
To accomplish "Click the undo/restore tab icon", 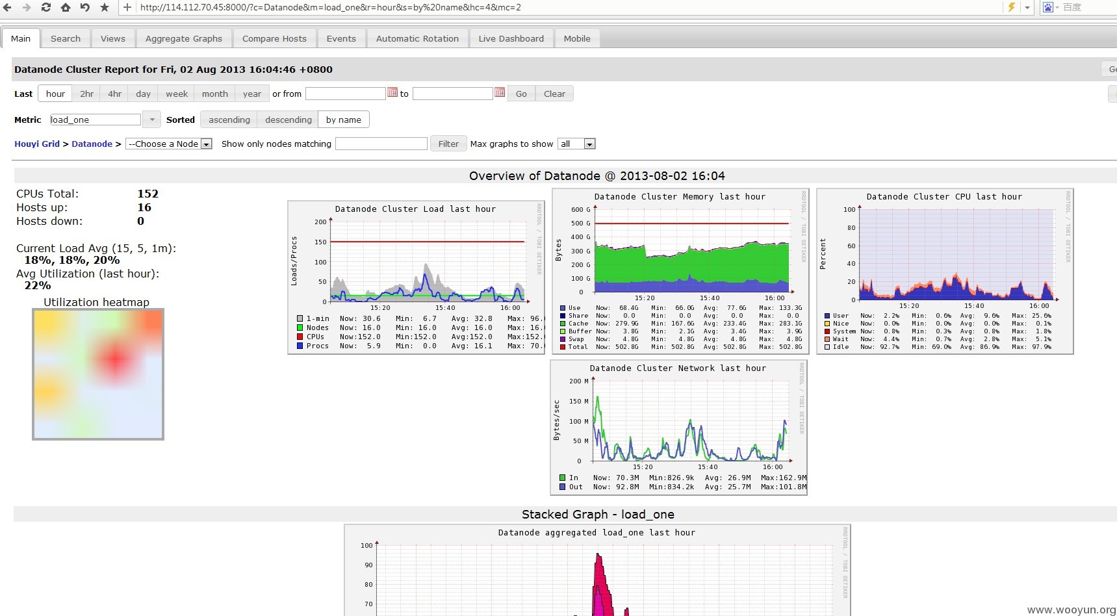I will [85, 7].
